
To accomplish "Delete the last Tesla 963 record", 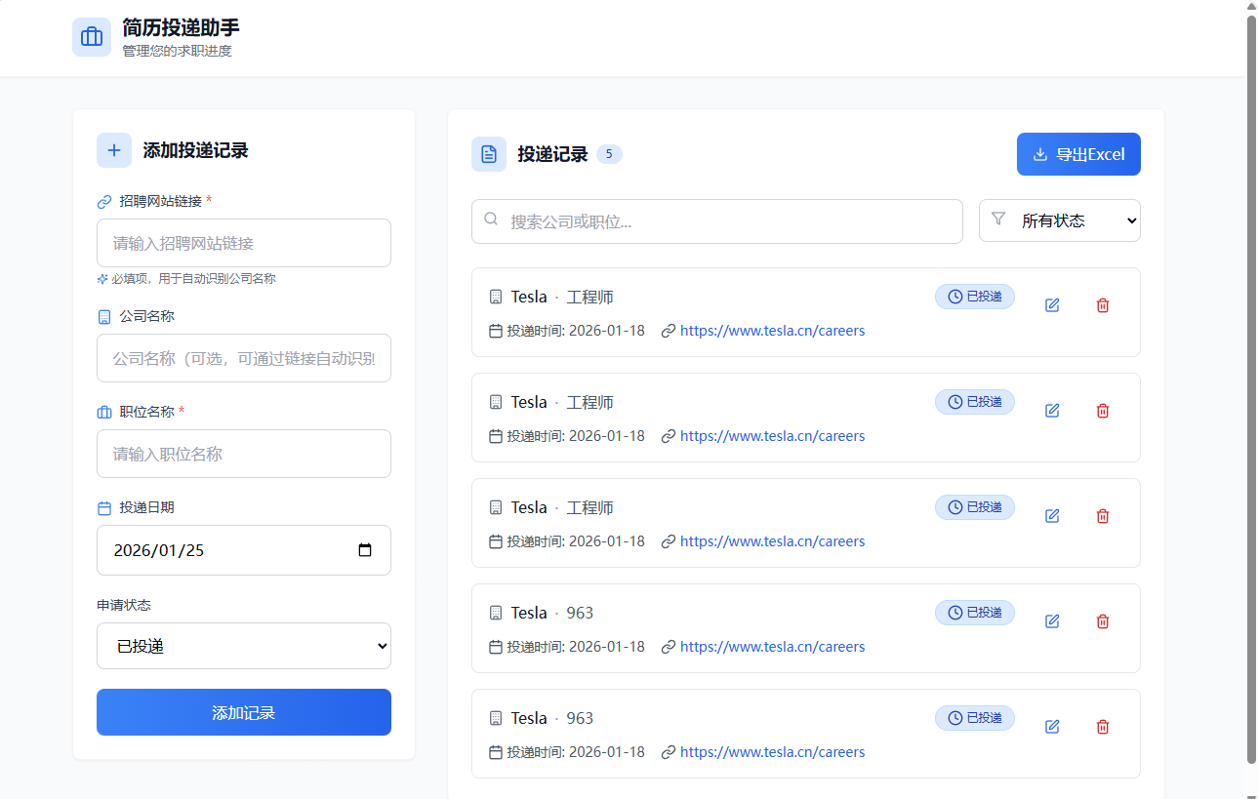I will coord(1103,727).
